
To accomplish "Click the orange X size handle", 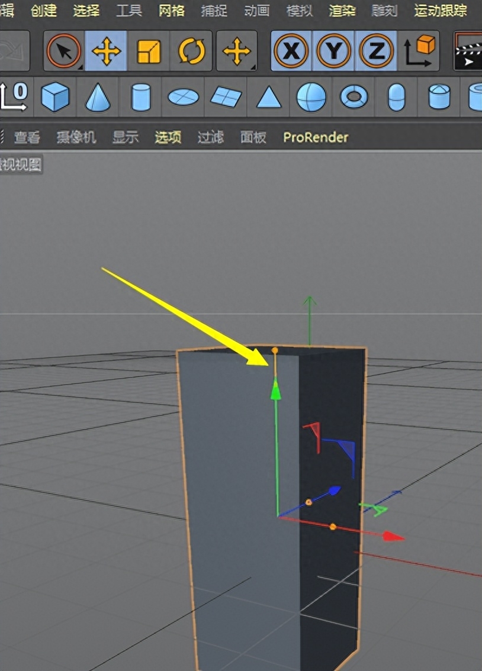I will coord(333,527).
